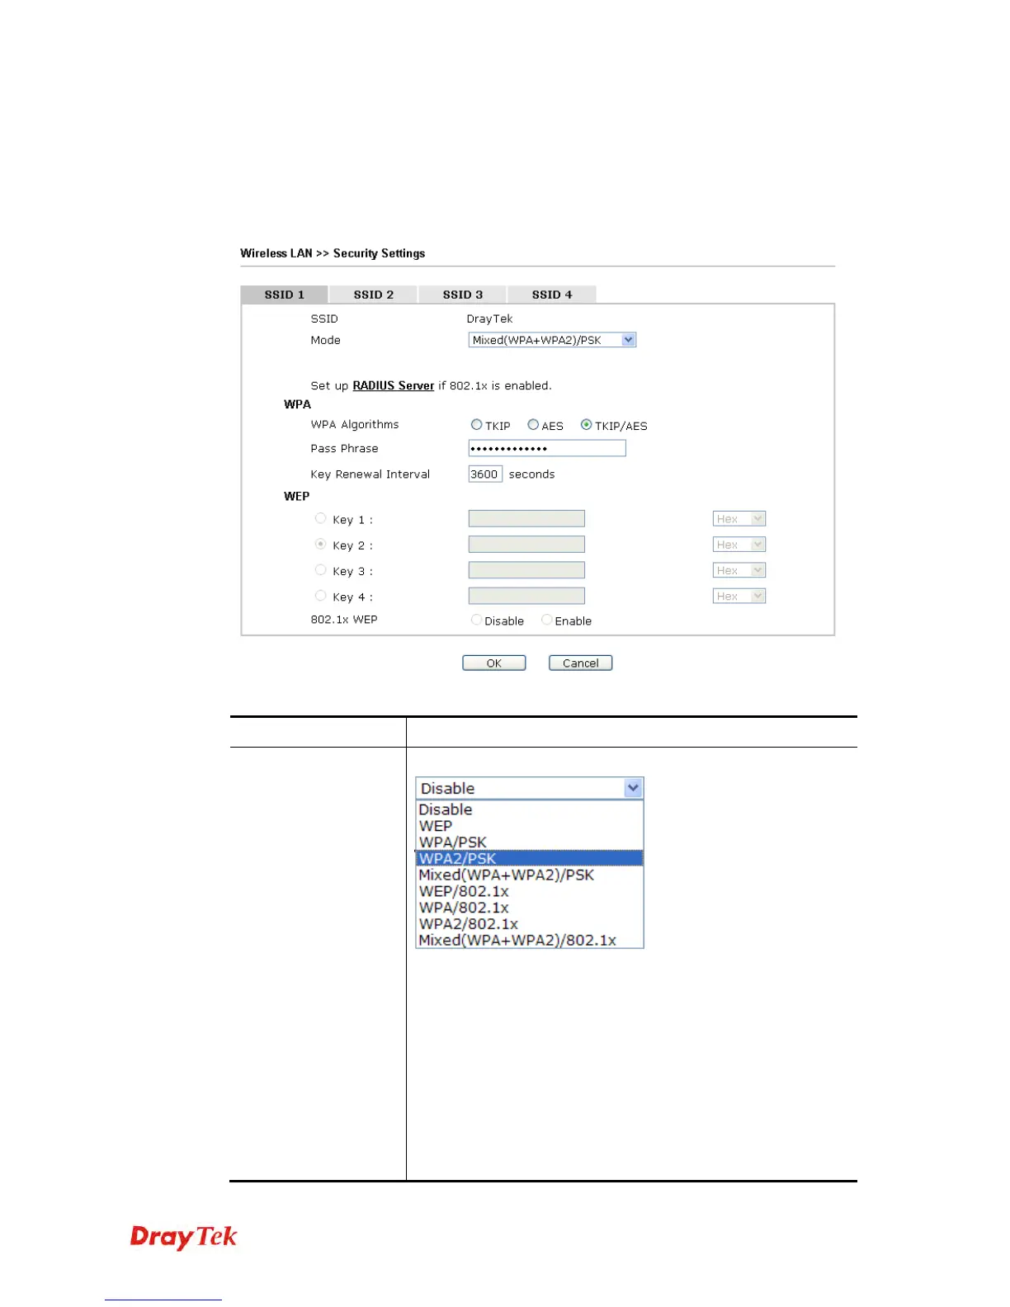The height and width of the screenshot is (1307, 1010).
Task: Select Mixed(WPA+WPA2)/802.1x in the mode list
Action: [529, 940]
